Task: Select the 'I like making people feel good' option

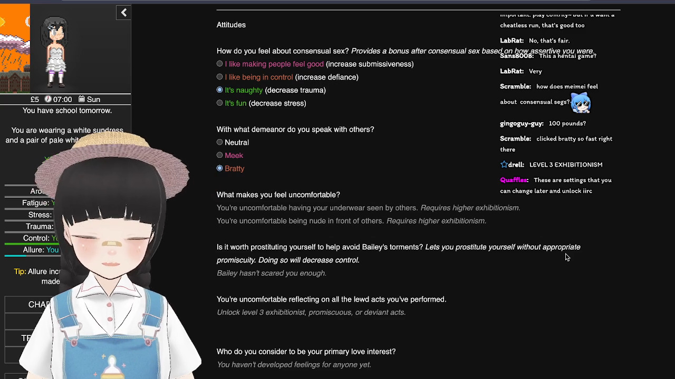Action: [219, 64]
